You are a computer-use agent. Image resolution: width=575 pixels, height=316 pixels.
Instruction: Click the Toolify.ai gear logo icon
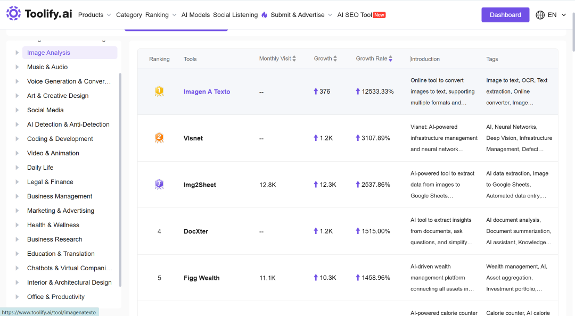13,13
